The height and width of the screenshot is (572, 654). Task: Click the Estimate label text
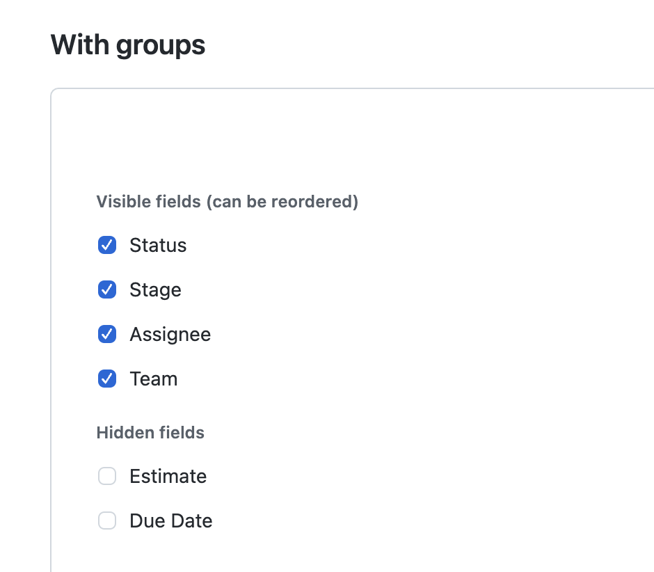[168, 476]
